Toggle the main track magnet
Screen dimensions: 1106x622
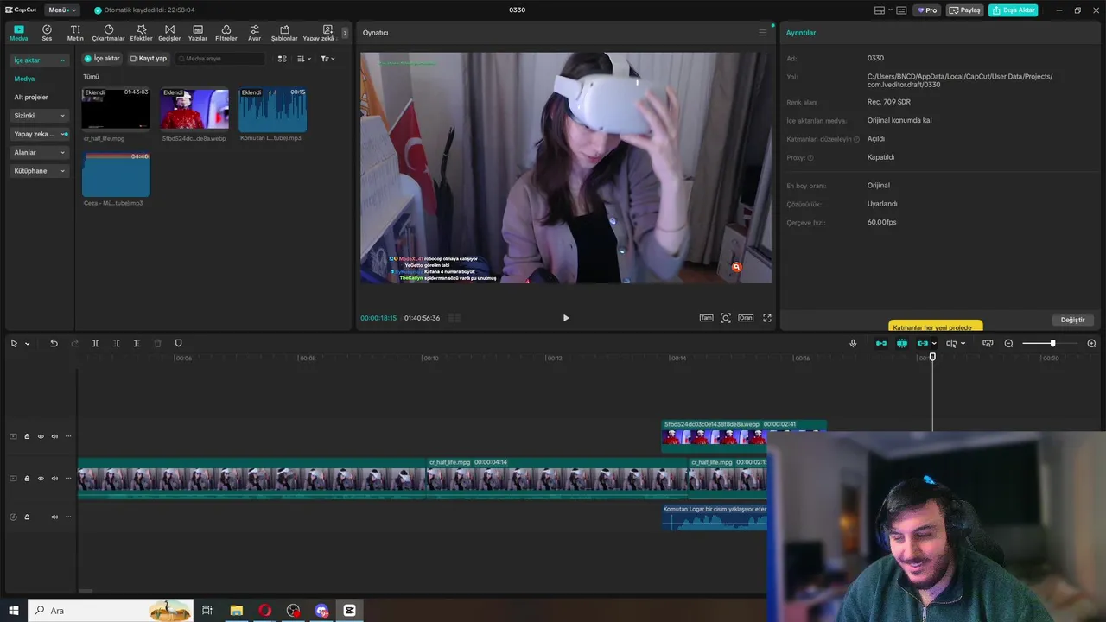(x=881, y=344)
